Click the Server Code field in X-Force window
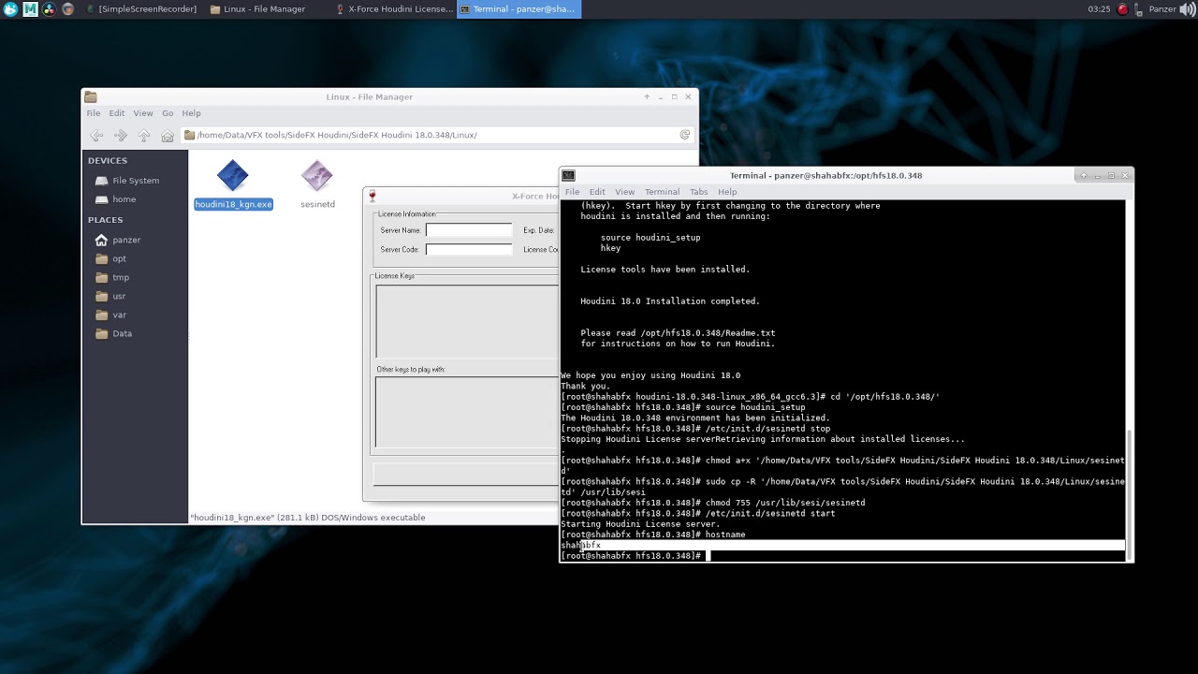 [x=469, y=250]
